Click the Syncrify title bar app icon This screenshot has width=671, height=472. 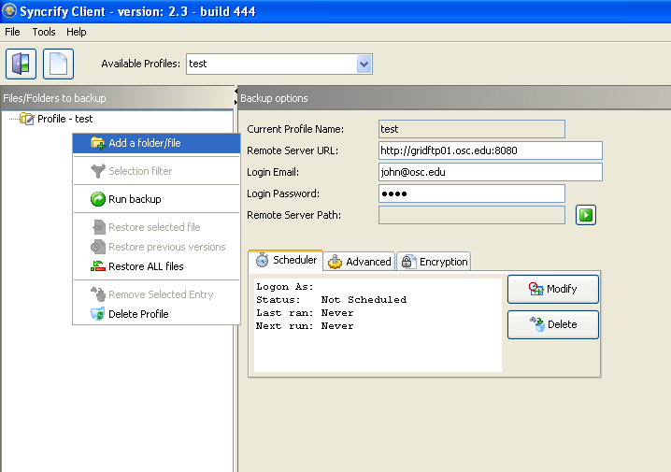(x=9, y=11)
